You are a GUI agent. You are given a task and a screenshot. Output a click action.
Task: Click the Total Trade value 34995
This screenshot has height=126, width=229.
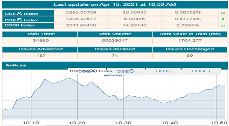[x=39, y=41]
